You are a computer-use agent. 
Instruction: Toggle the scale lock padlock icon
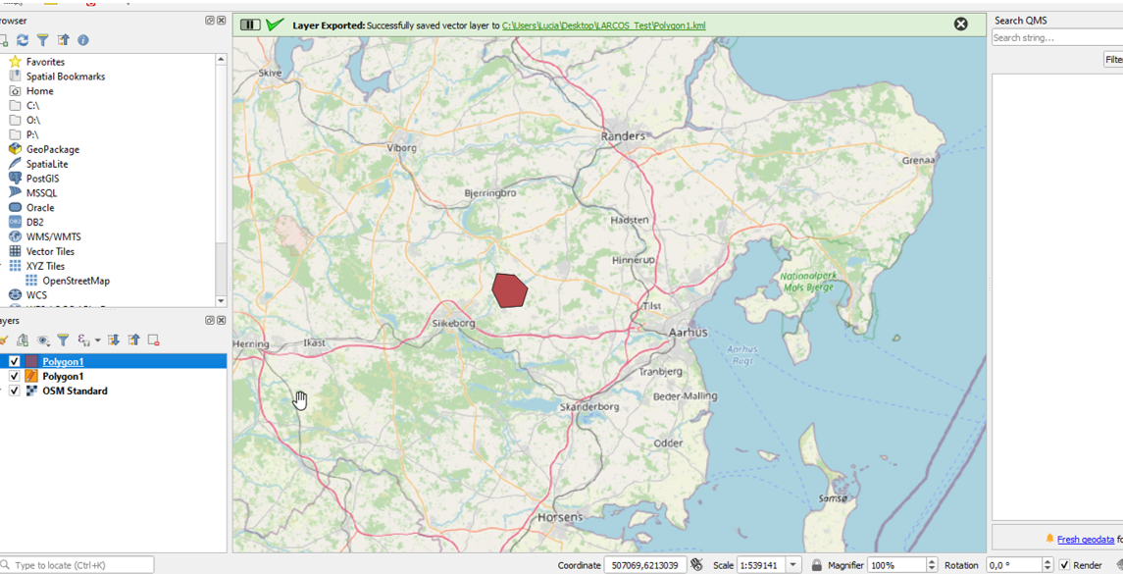click(816, 565)
